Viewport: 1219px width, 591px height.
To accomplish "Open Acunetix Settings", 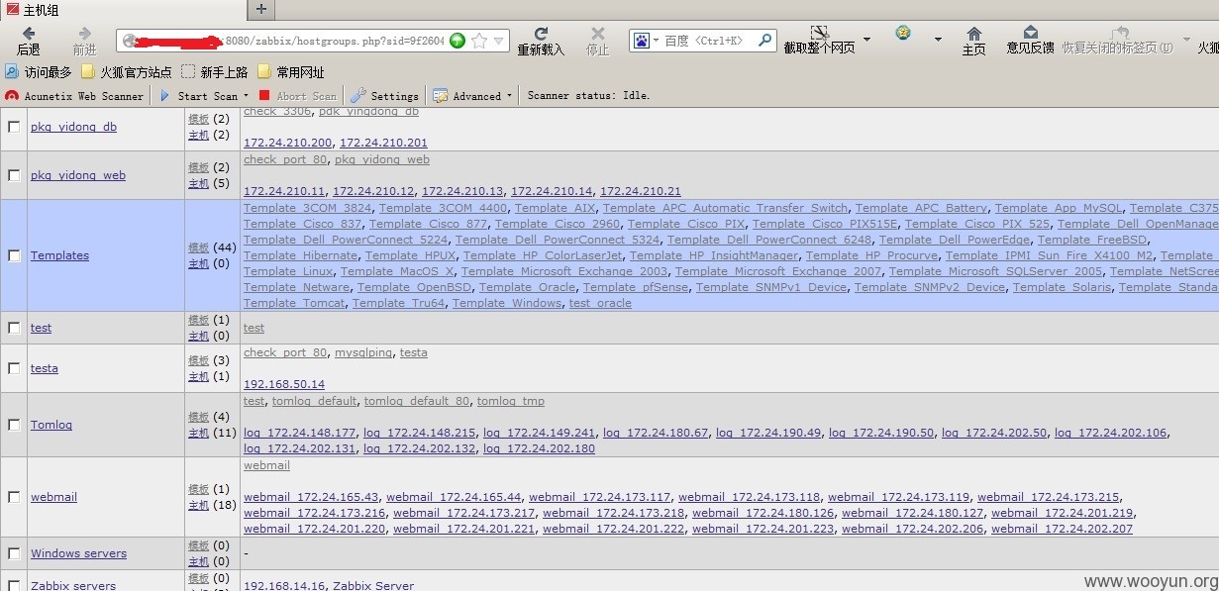I will click(384, 96).
